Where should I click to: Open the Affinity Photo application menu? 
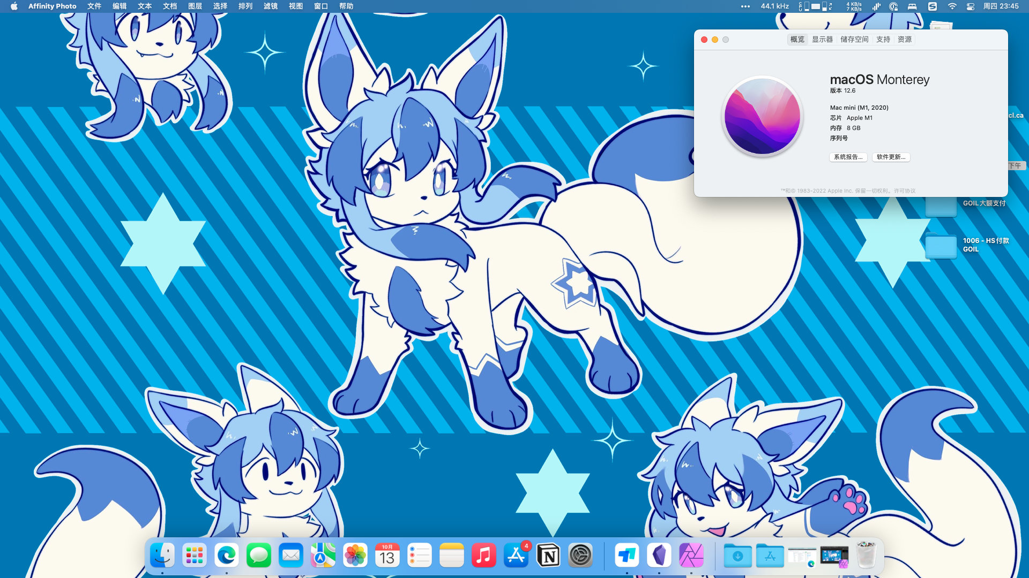click(x=52, y=6)
